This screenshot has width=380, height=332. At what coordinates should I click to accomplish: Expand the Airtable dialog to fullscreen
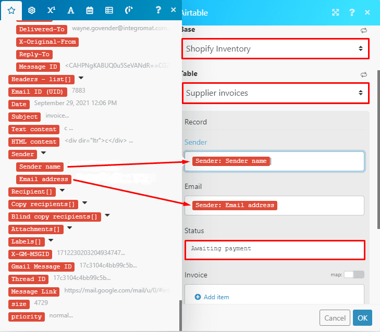coord(336,12)
